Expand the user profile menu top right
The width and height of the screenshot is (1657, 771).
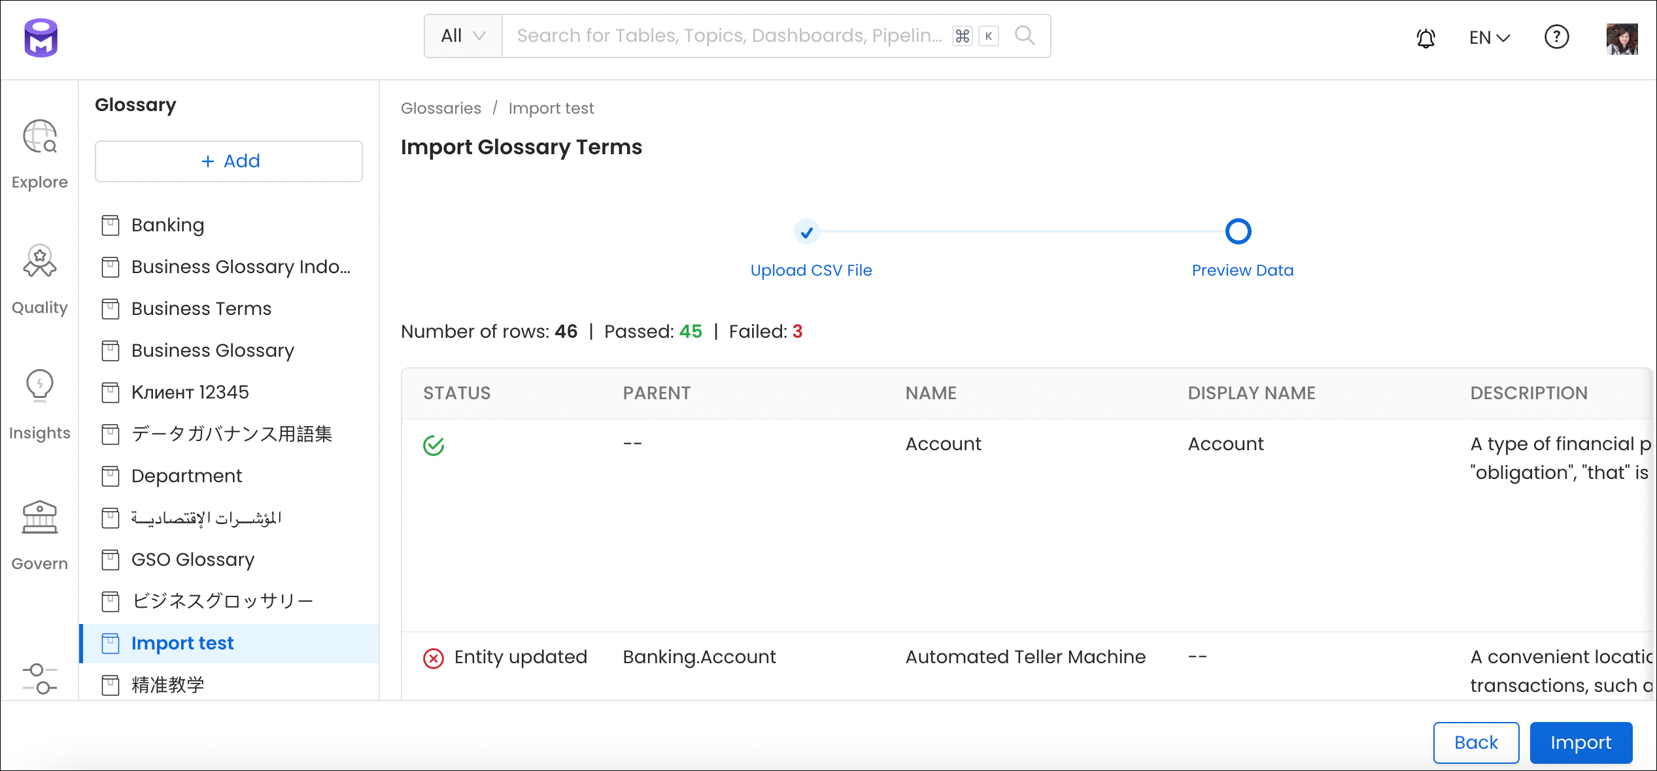pyautogui.click(x=1624, y=36)
